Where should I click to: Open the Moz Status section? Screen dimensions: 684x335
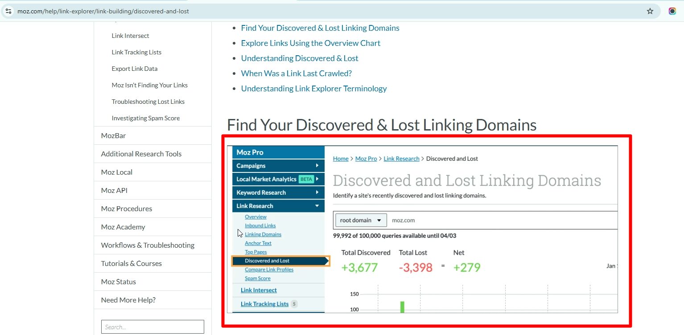click(x=152, y=282)
